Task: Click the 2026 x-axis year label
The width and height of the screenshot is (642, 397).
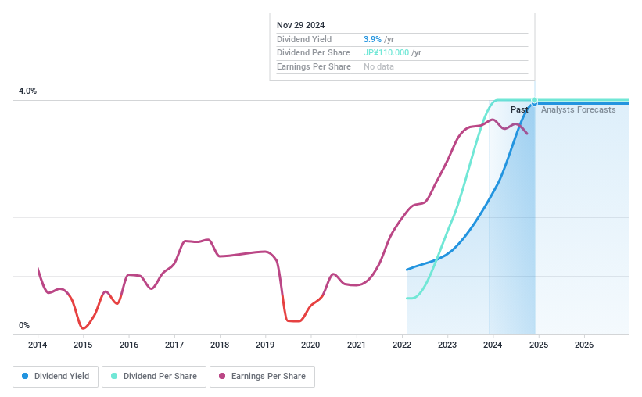Action: tap(583, 345)
